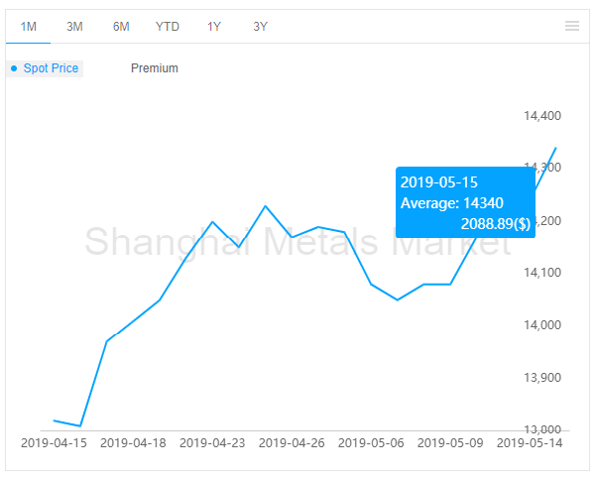Viewport: 595px width, 477px height.
Task: Click the 2019-04-15 x-axis label
Action: [x=54, y=443]
